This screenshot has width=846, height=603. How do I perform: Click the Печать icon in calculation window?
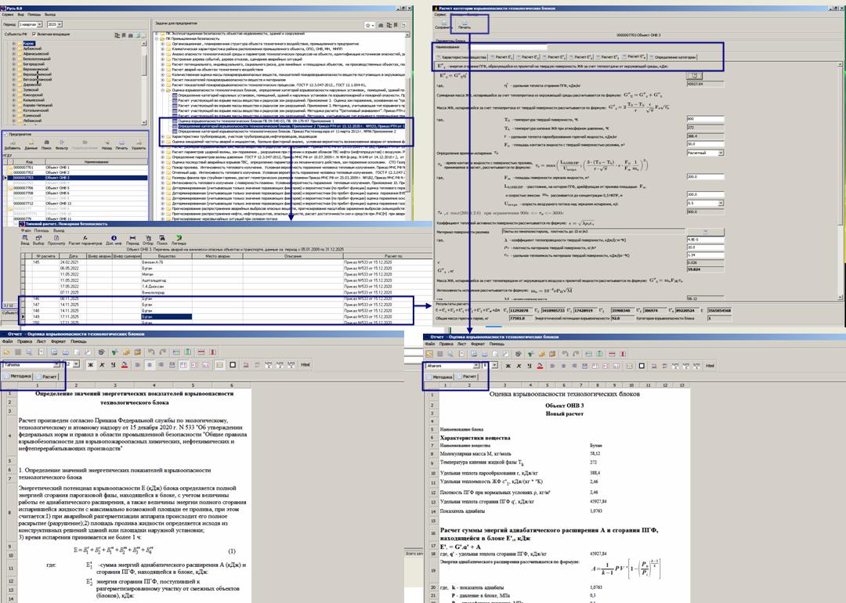coord(464,24)
